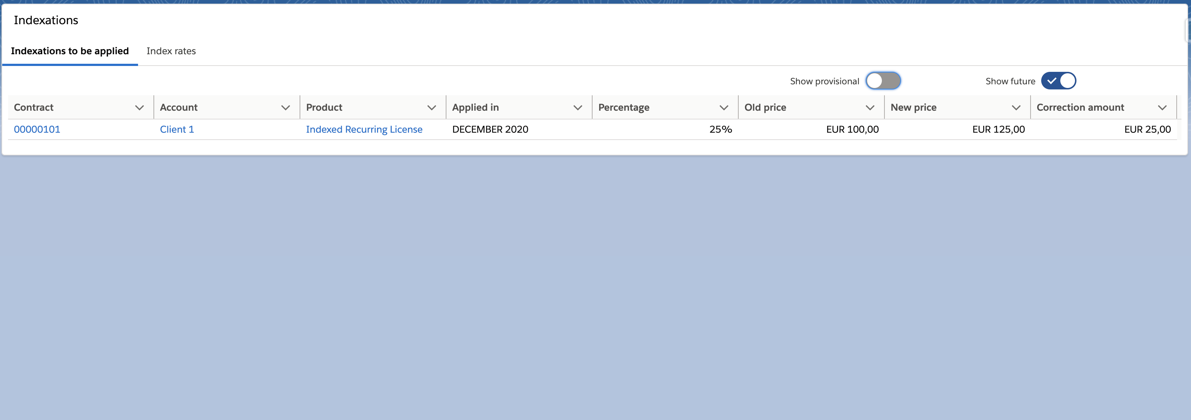1191x420 pixels.
Task: Open Applied in column chevron menu
Action: [578, 107]
